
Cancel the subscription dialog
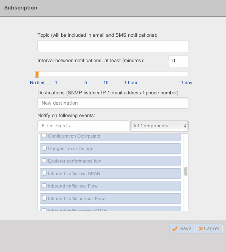click(209, 229)
